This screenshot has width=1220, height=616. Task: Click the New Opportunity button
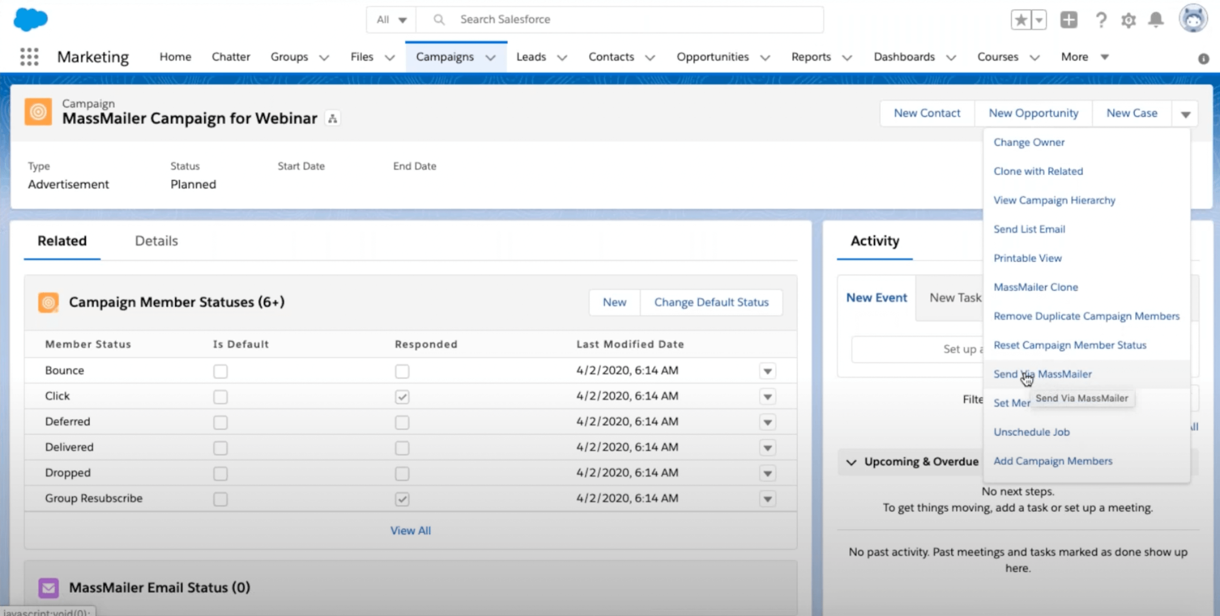point(1033,113)
